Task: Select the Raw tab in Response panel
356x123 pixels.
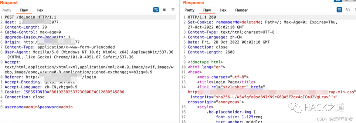Action: [207, 10]
